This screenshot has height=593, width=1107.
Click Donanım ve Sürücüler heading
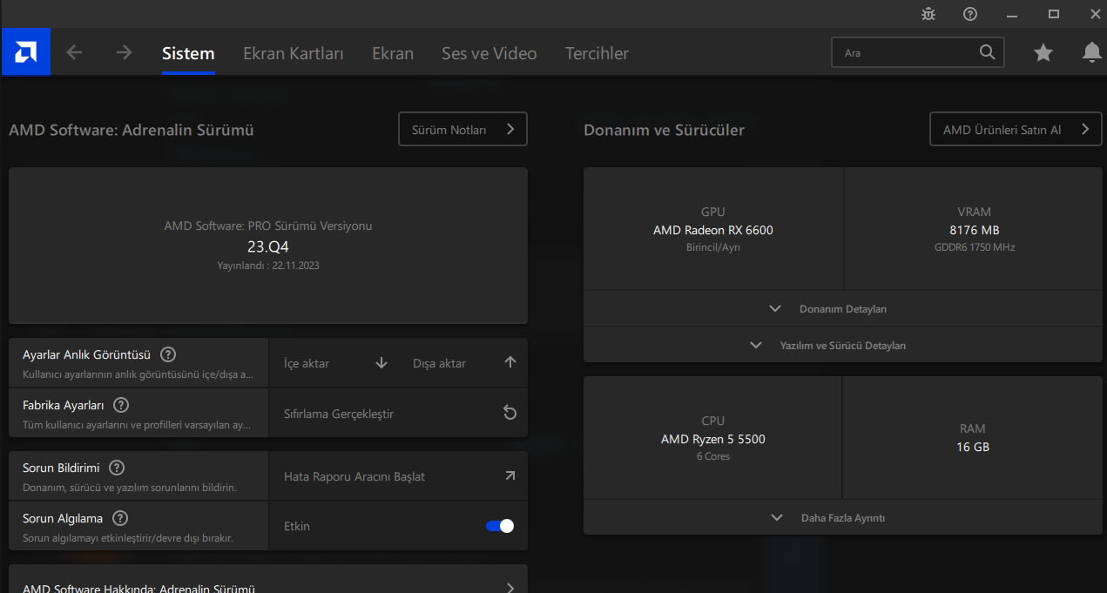[x=664, y=130]
